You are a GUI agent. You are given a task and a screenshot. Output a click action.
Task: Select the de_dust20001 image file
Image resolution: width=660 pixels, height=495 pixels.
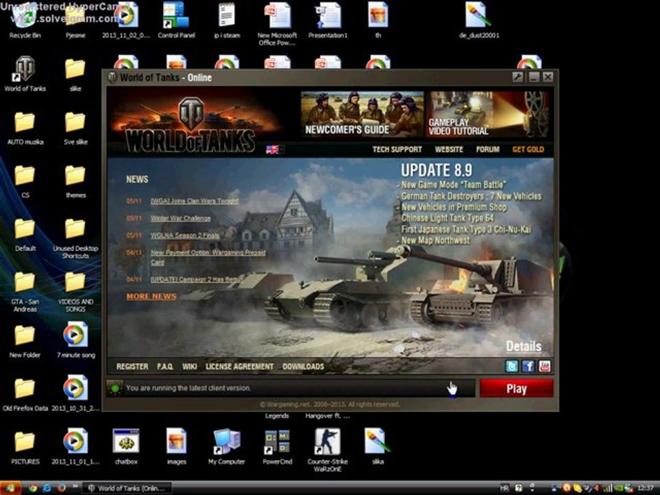click(479, 21)
